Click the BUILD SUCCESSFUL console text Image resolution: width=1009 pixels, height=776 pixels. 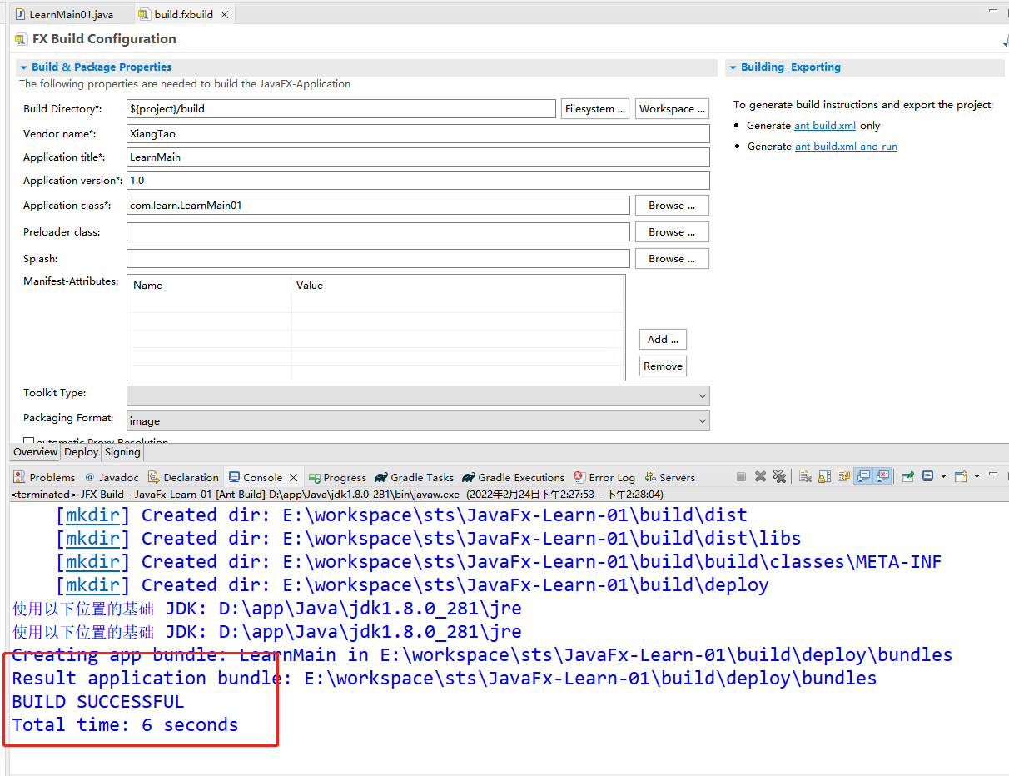(x=98, y=702)
